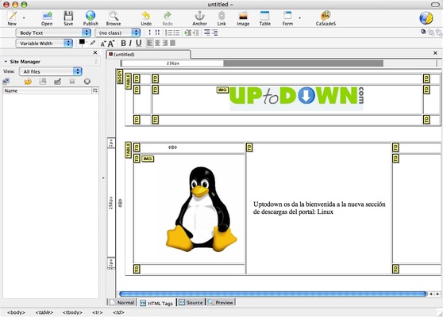Save the document with Save icon

click(x=68, y=16)
